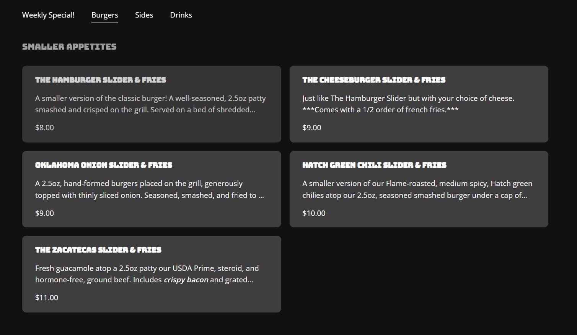The image size is (577, 335).
Task: Open The Cheeseburger Slider & Fries title
Action: coord(374,80)
